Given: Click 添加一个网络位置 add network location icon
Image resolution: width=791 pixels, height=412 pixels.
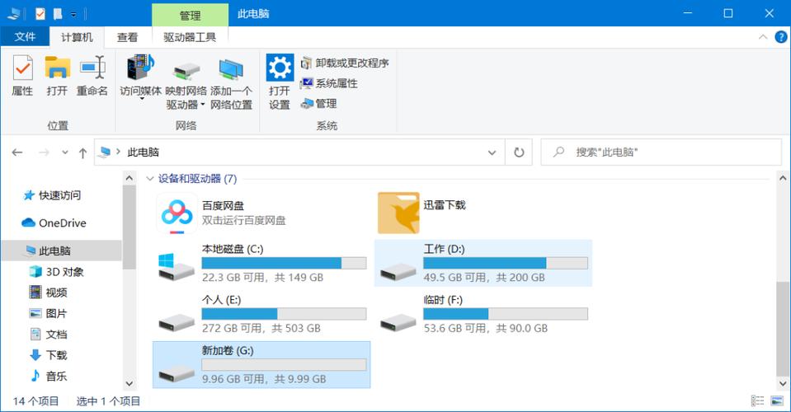Looking at the screenshot, I should pyautogui.click(x=231, y=69).
